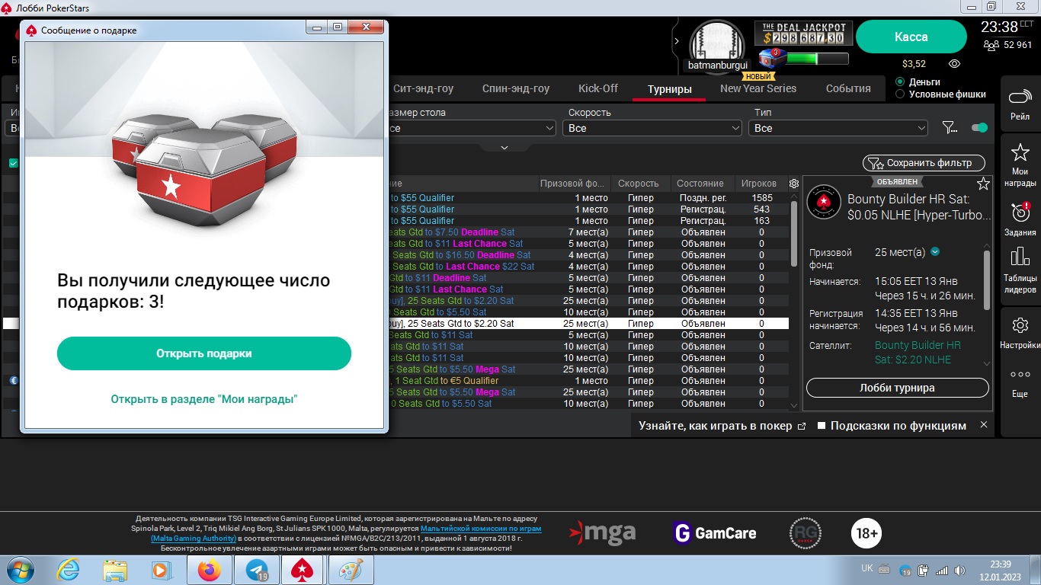Click the online players count icon
This screenshot has height=585, width=1041.
(x=991, y=45)
